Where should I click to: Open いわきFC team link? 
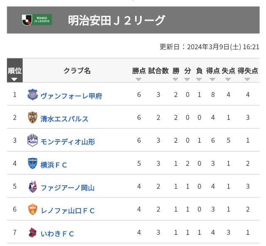tap(57, 234)
